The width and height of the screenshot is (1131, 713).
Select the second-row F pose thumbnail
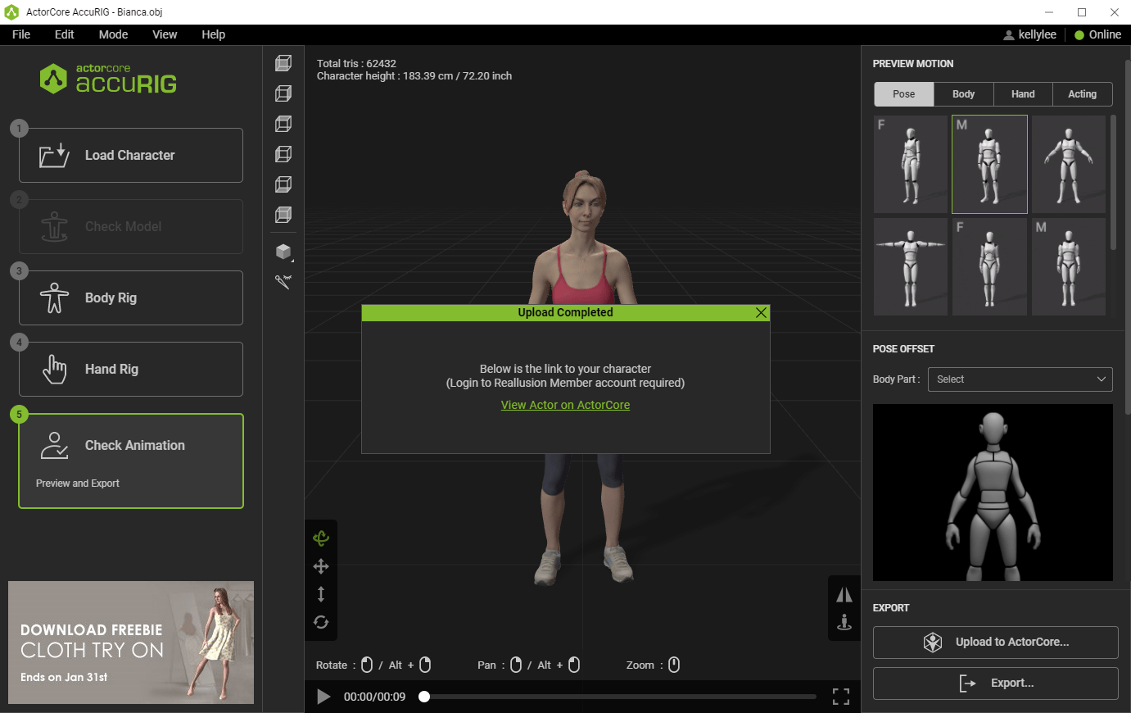[989, 266]
